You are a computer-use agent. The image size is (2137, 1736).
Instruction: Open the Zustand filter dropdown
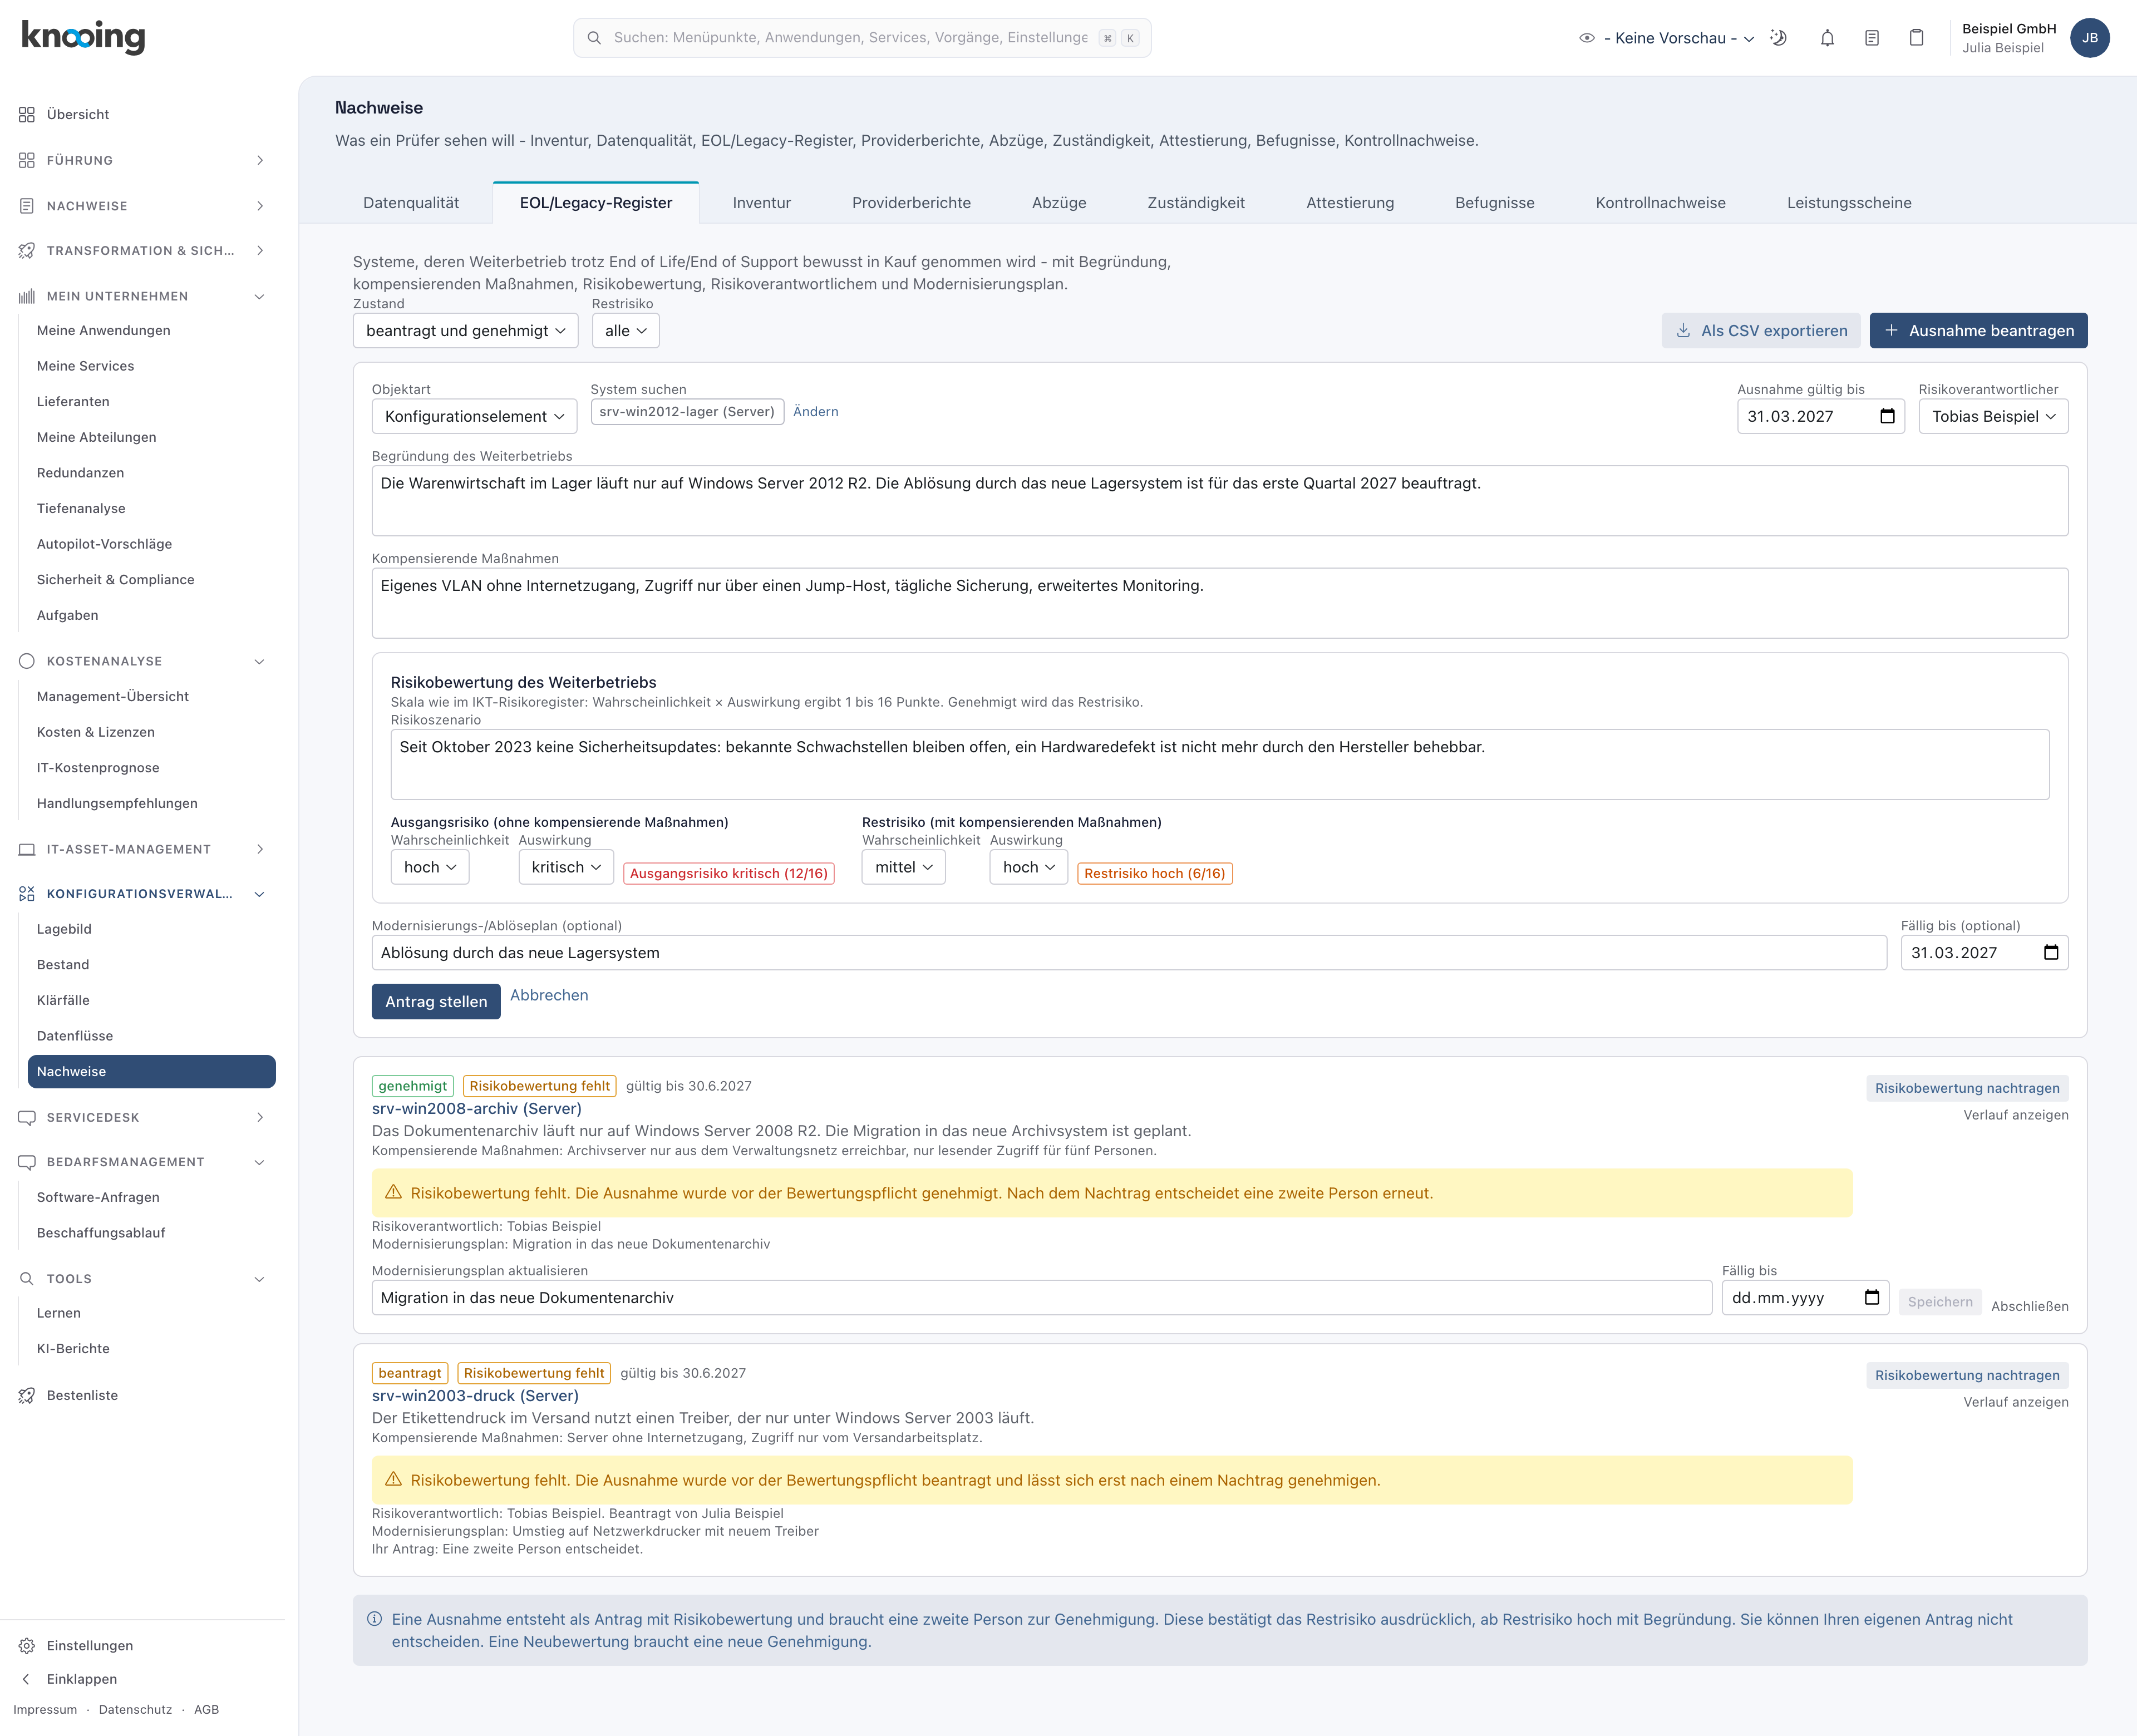(x=465, y=330)
